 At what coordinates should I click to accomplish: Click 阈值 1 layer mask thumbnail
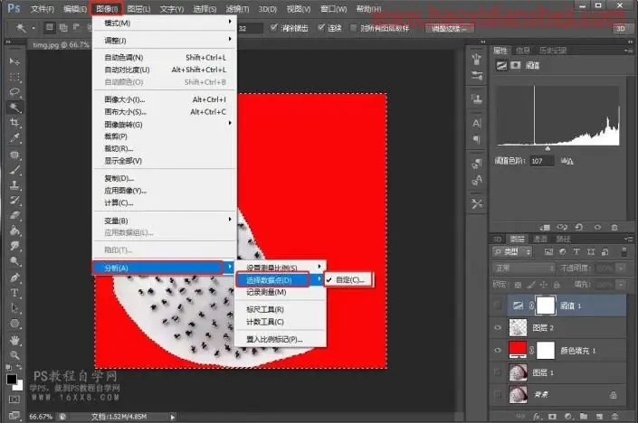pyautogui.click(x=546, y=305)
